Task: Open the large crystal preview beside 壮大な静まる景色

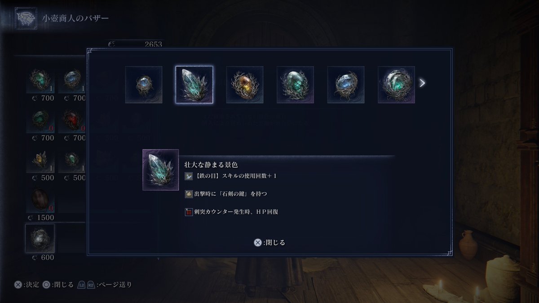Action: [160, 170]
